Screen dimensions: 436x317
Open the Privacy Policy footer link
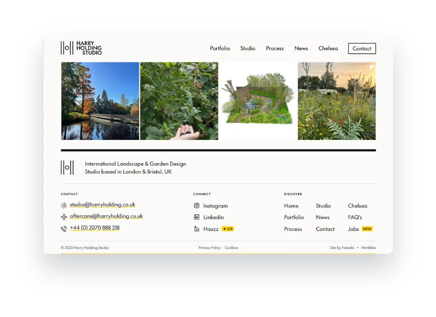click(x=210, y=247)
